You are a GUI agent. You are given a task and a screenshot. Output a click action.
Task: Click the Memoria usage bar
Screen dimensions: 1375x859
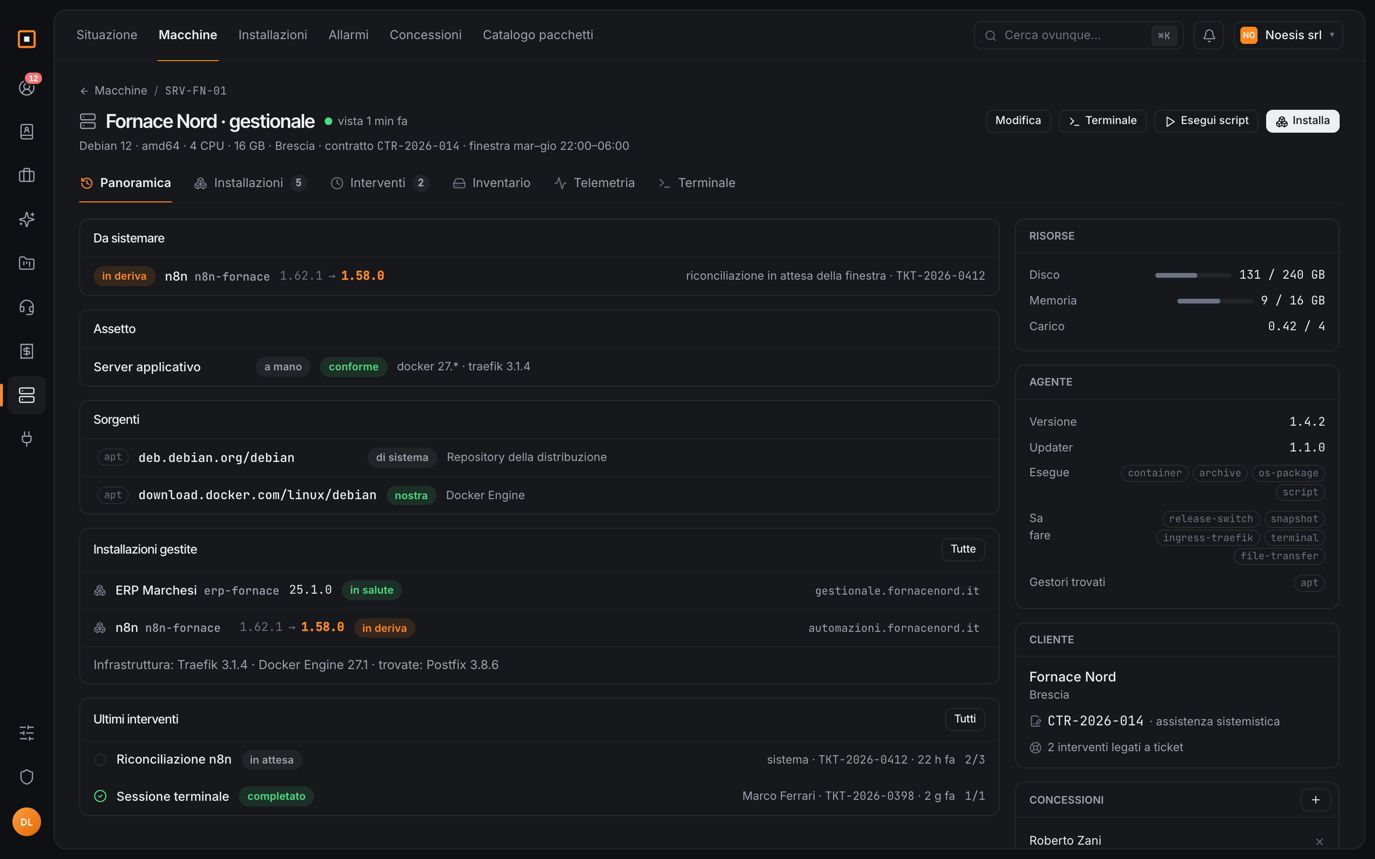click(x=1215, y=301)
